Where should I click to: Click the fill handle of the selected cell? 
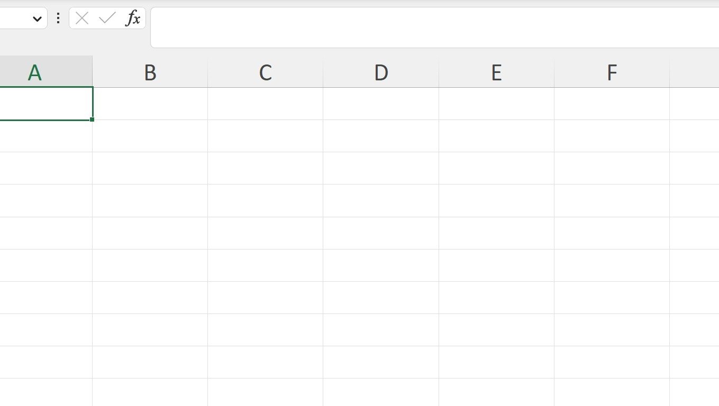point(92,119)
